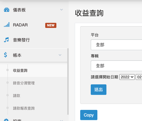142x121 pixels.
Task: Open the 專輯 dropdown showing 全部
Action: [116, 66]
